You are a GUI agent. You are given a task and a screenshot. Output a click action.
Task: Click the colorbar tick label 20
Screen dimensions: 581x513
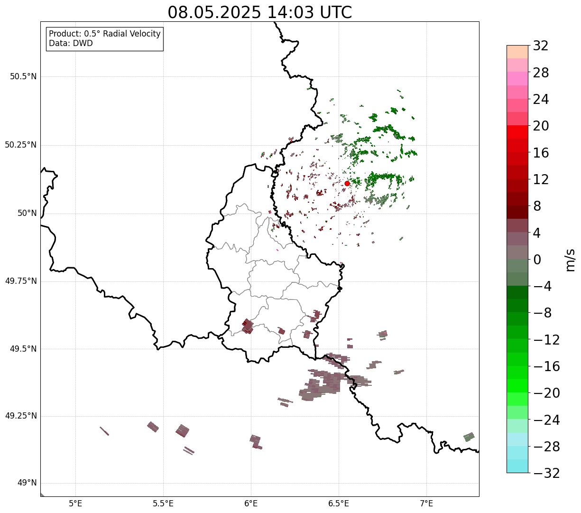(x=541, y=126)
